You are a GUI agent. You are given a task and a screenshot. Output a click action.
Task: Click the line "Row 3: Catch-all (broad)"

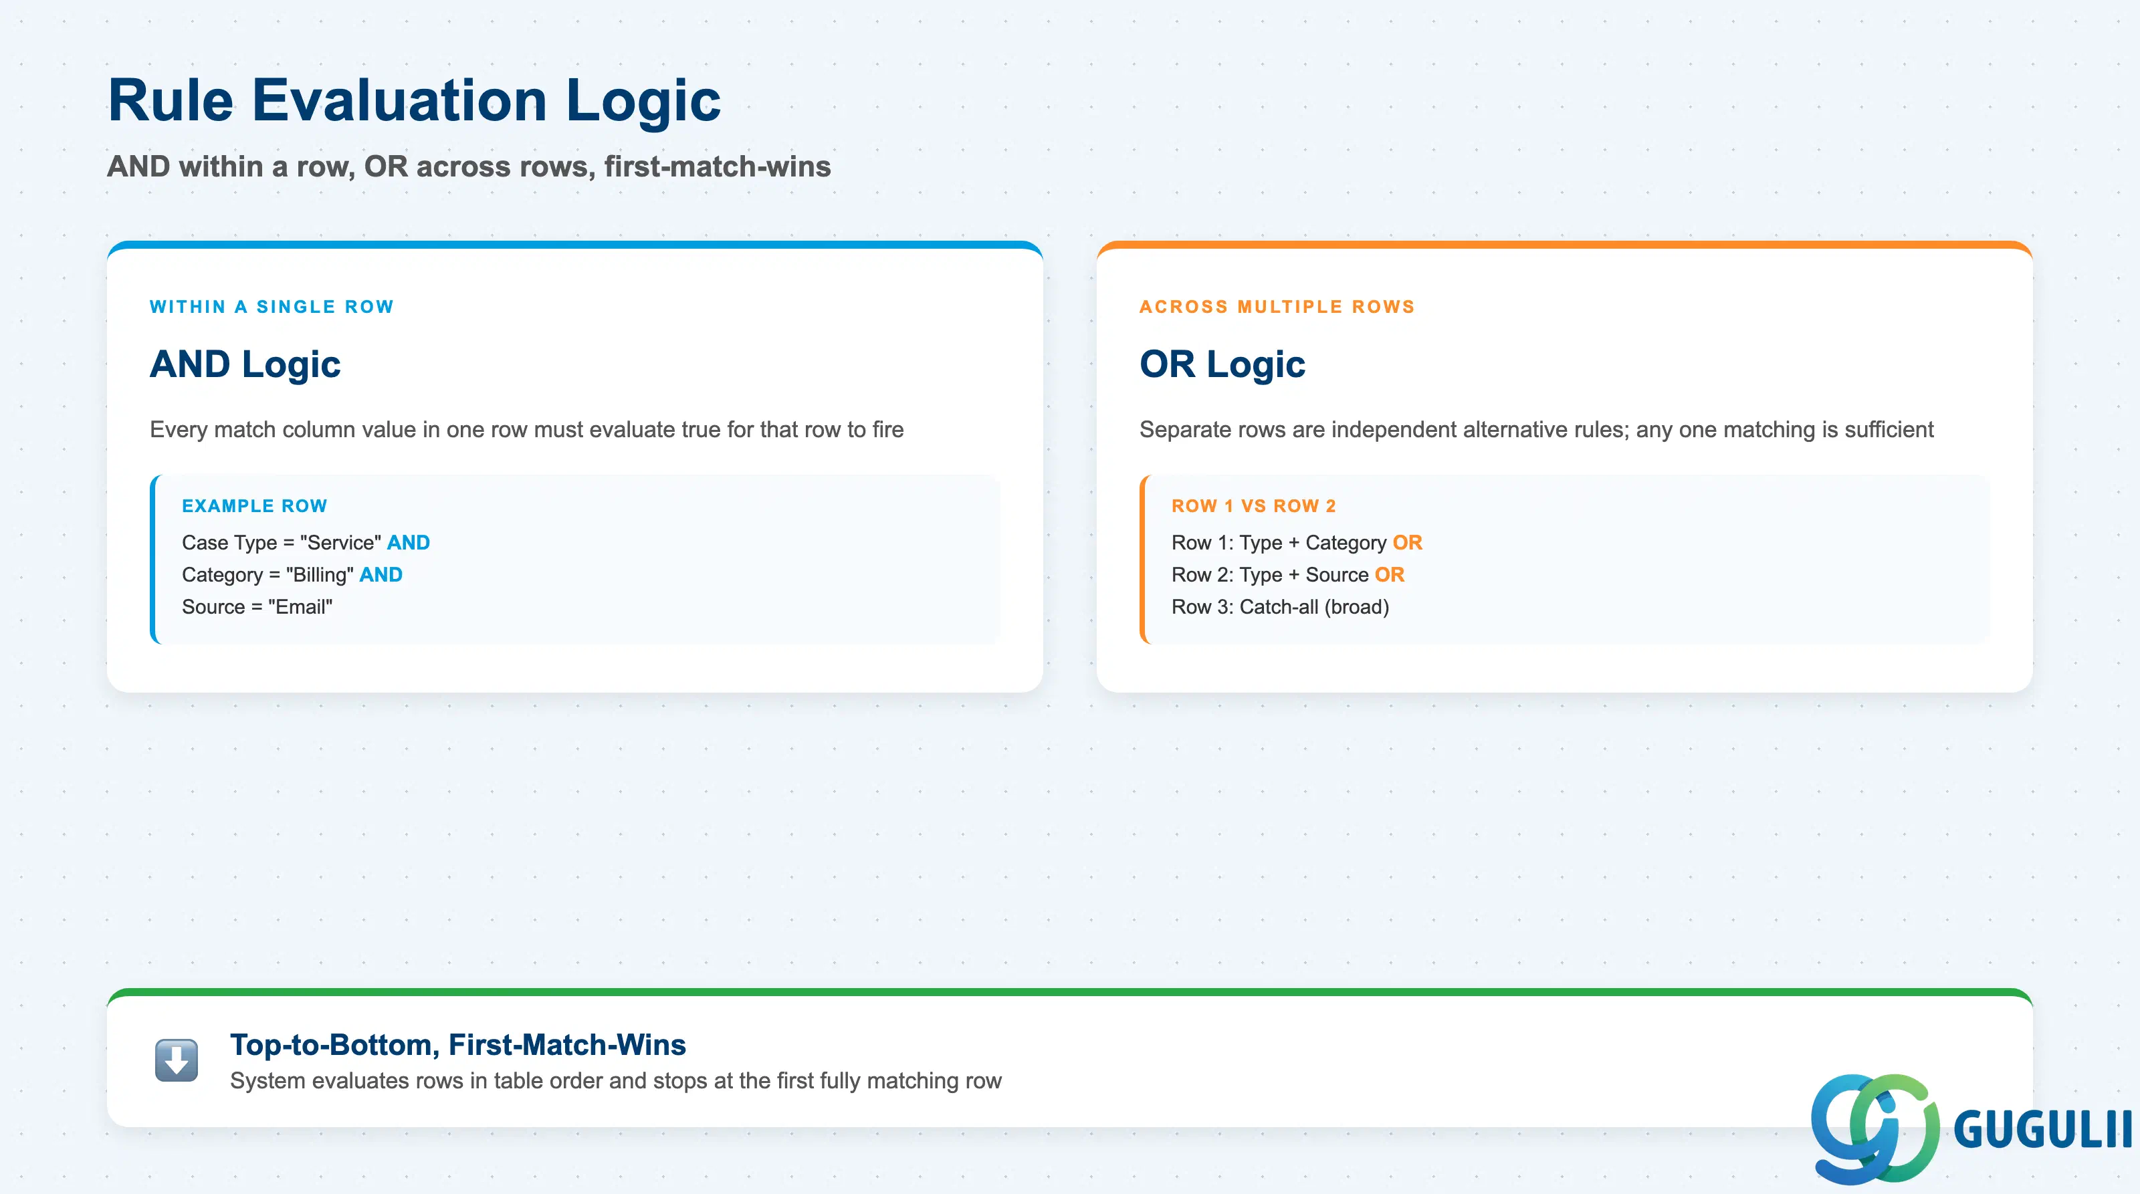pos(1280,607)
